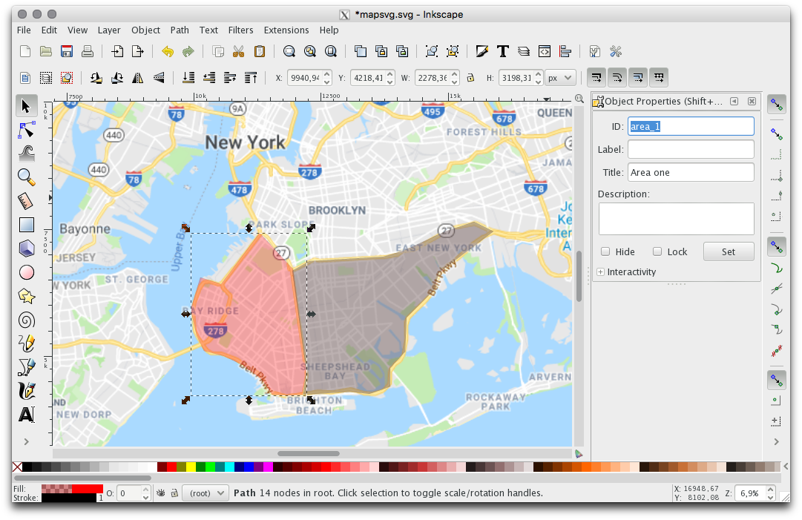802x520 pixels.
Task: Open the Object menu
Action: coord(145,30)
